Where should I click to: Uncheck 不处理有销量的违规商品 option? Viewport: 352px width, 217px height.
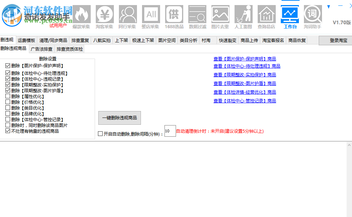pos(8,131)
